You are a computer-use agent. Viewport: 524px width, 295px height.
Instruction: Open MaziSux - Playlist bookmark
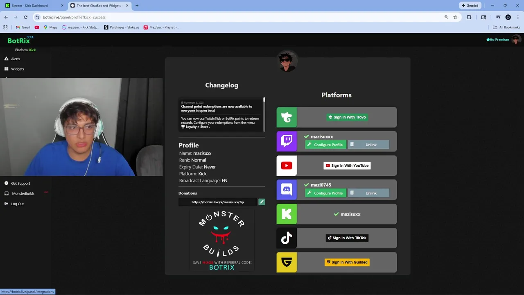[161, 27]
